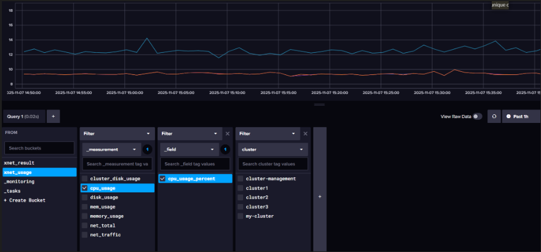Select the Query 1 tab
541x252 pixels.
click(x=24, y=117)
